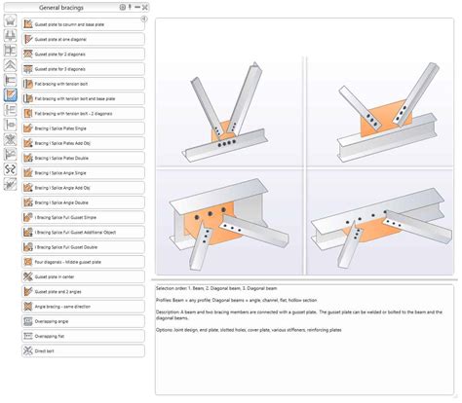Select I Bracing Splice Full Gusset Double

[x=83, y=247]
